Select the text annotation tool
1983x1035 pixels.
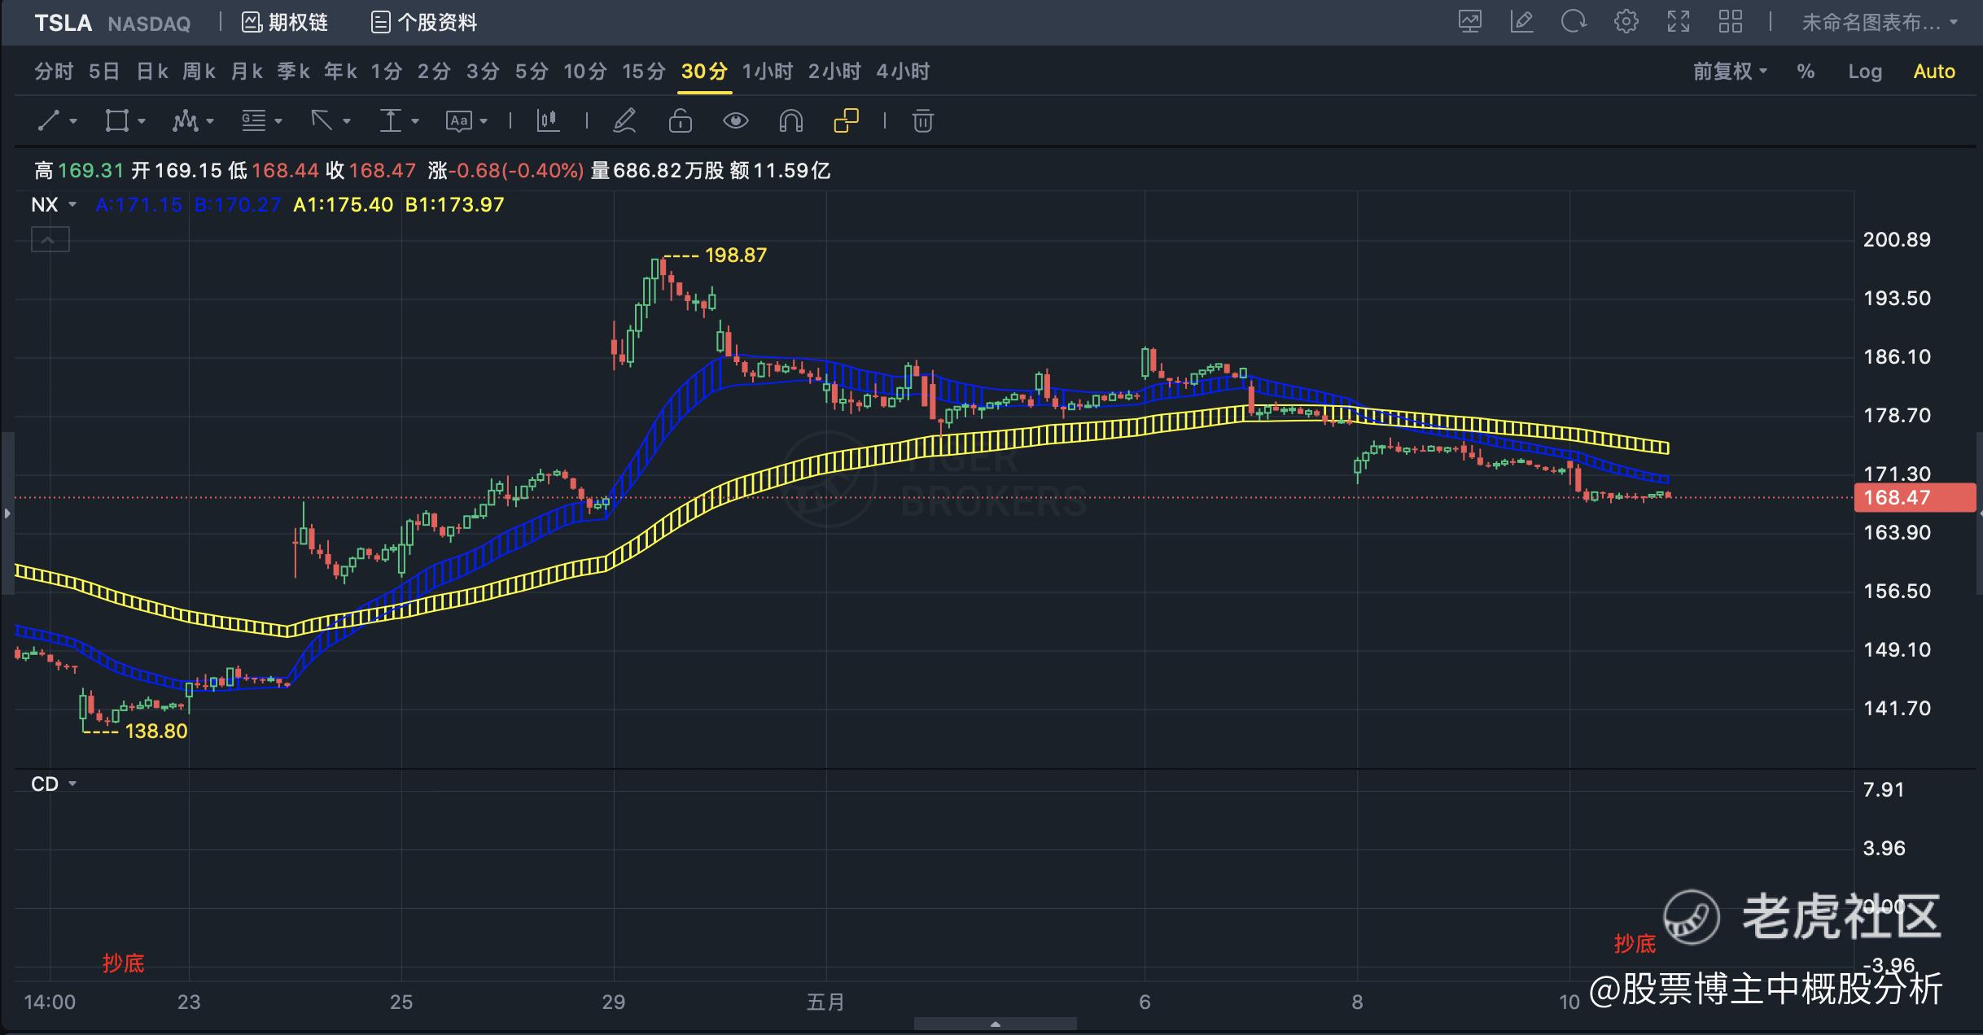click(458, 121)
